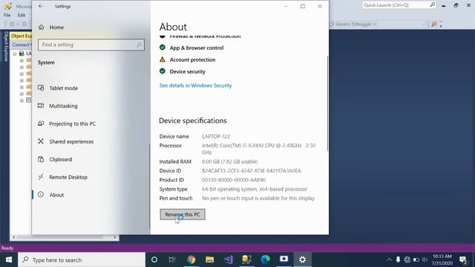475x267 pixels.
Task: Collapse the server node in Object Explorer
Action: pos(15,53)
